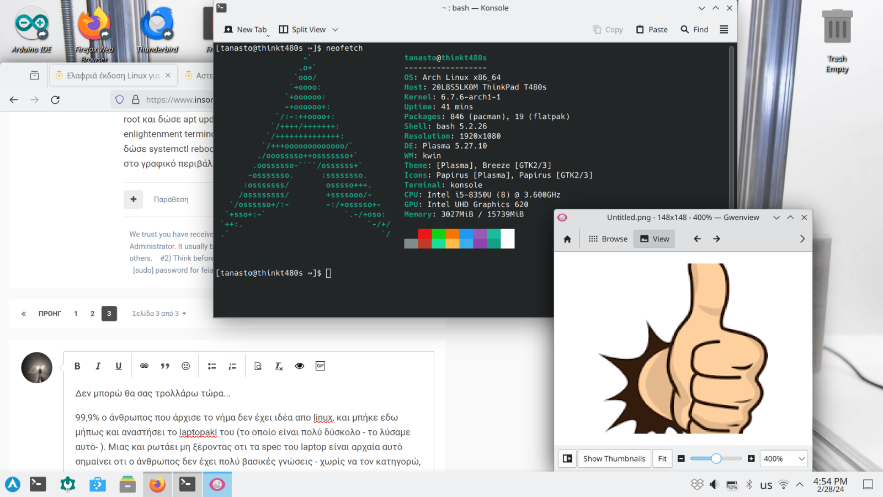Click the zoom in plus icon in Gwenview
883x497 pixels.
click(x=751, y=459)
